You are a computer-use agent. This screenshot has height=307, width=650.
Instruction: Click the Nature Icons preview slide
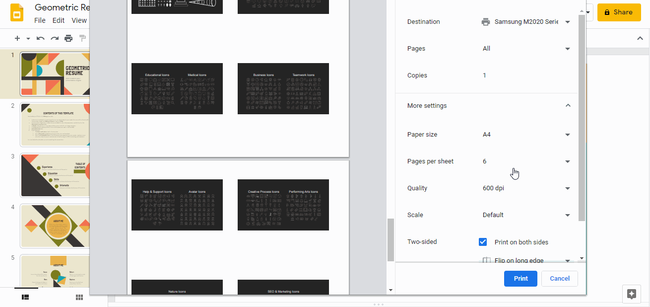(177, 287)
